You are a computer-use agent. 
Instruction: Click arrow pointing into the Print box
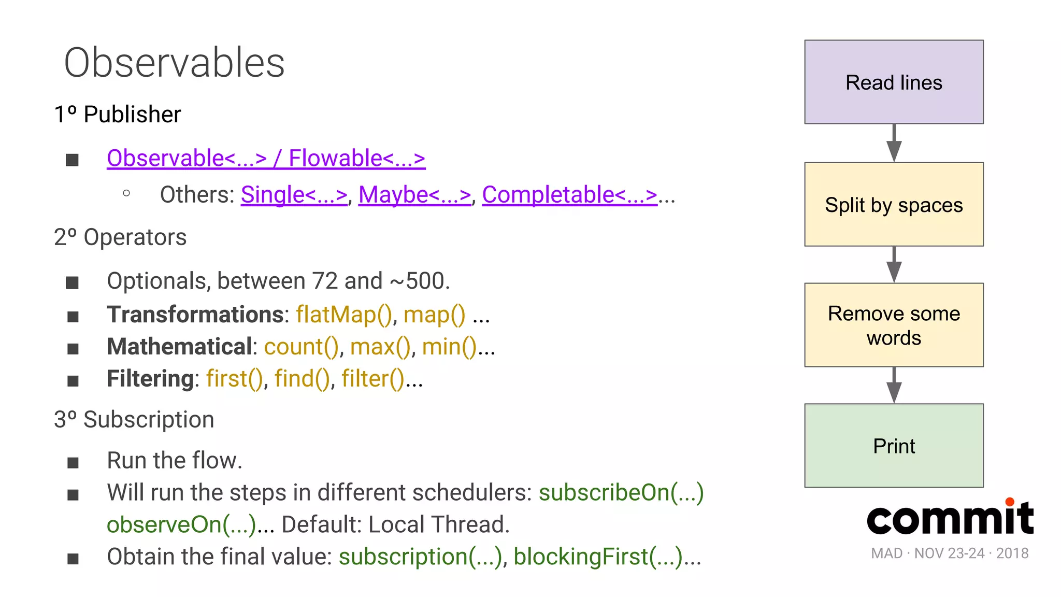(x=894, y=386)
